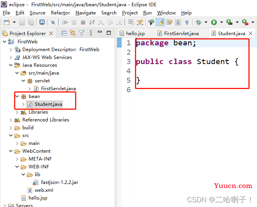Collapse the Java Resources node

11,65
